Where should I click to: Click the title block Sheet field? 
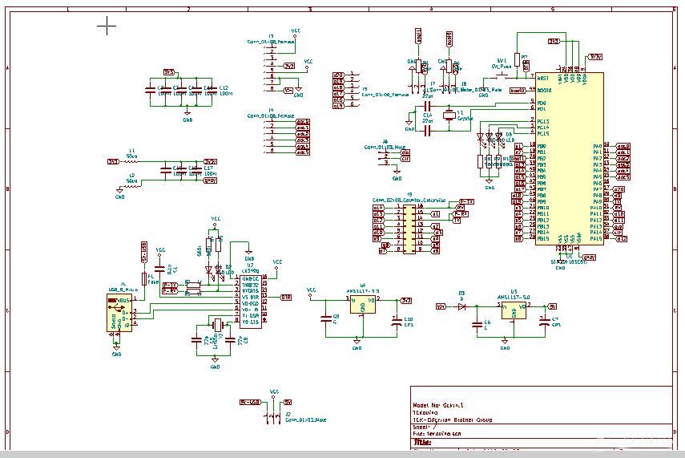click(425, 428)
